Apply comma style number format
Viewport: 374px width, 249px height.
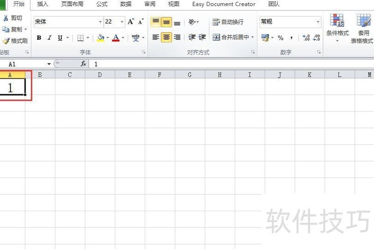tap(291, 38)
